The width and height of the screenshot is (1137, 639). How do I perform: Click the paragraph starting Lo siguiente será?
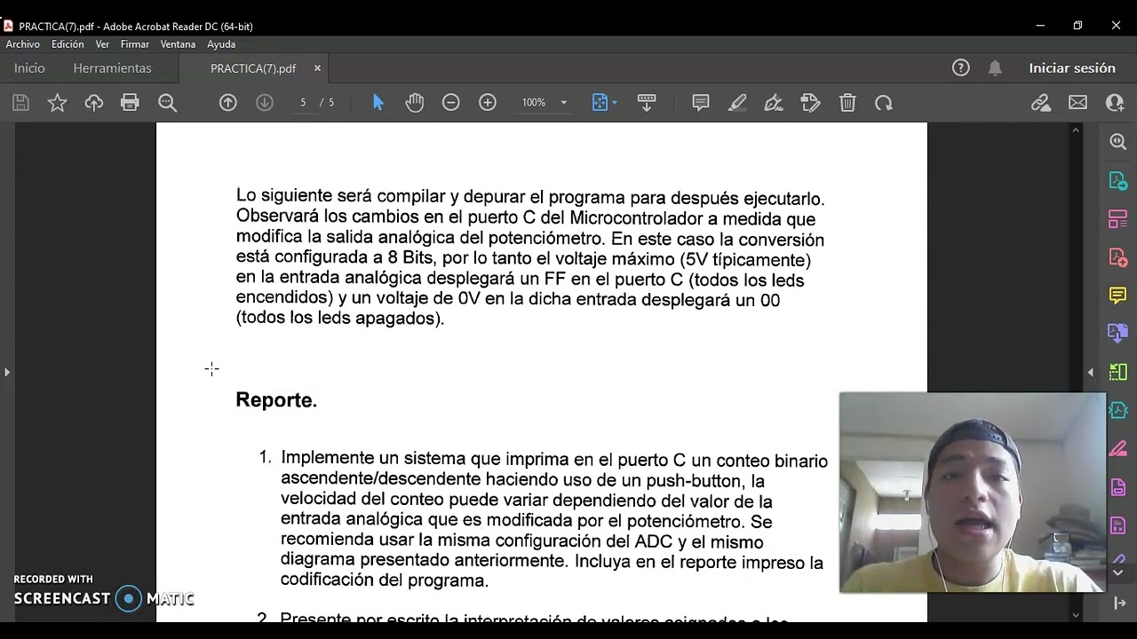click(x=530, y=257)
